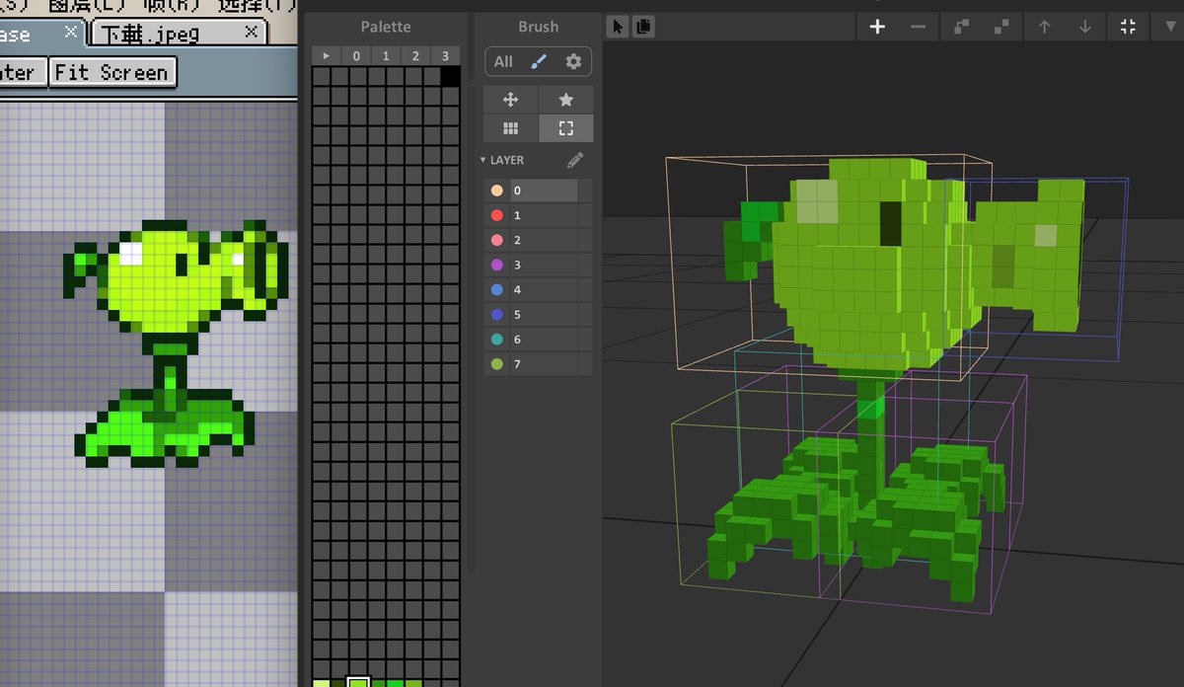
Task: Click the Palette panel header
Action: [386, 27]
